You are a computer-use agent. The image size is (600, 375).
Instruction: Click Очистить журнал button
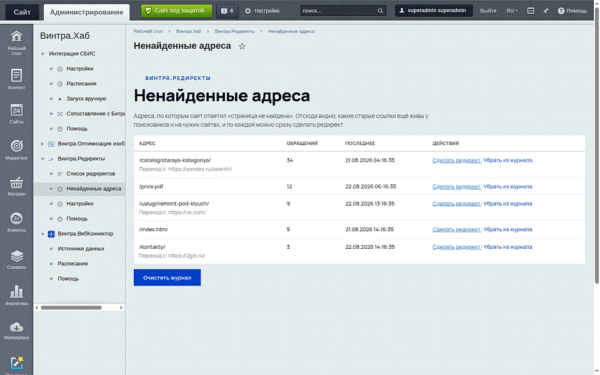point(167,277)
